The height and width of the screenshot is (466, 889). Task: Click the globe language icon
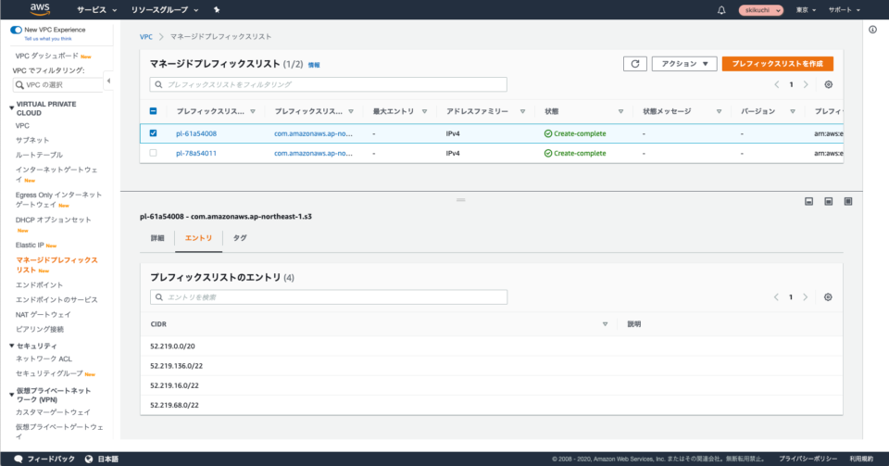click(x=89, y=459)
